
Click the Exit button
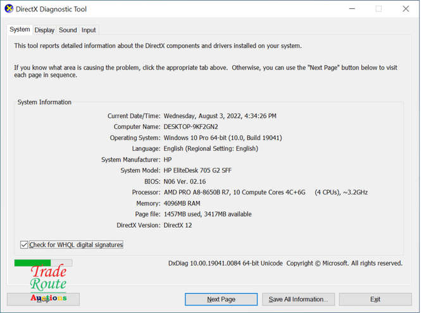[x=375, y=299]
